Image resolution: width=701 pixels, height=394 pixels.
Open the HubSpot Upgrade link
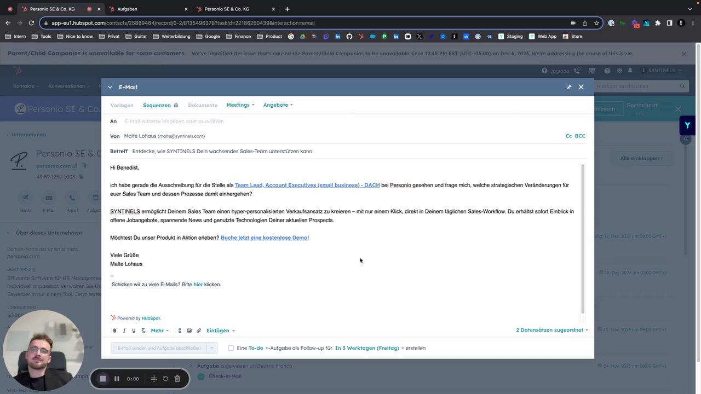[555, 71]
